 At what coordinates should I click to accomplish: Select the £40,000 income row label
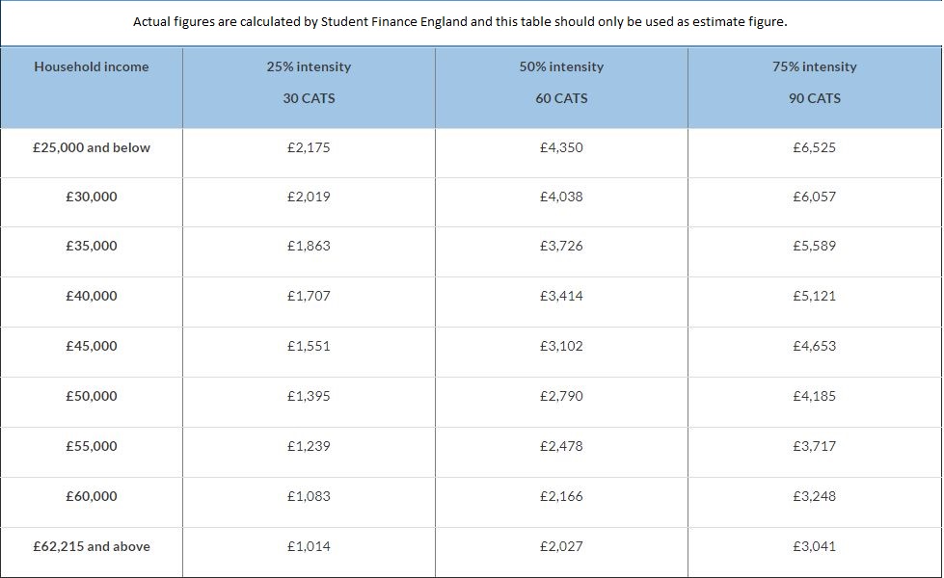92,296
